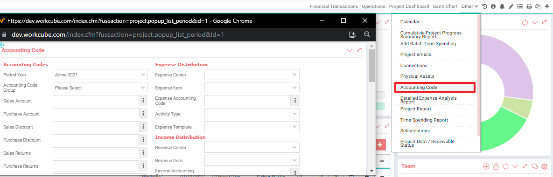Click the pencil edit icon
This screenshot has width=553, height=177.
(511, 7)
